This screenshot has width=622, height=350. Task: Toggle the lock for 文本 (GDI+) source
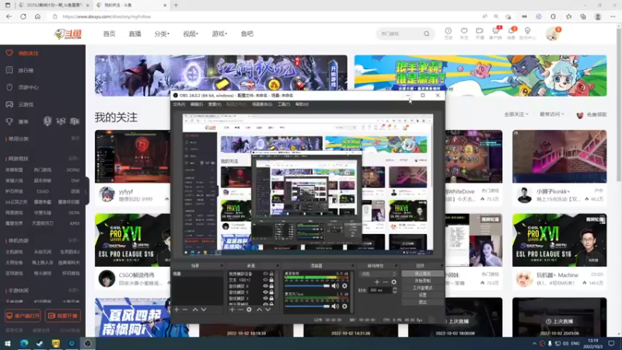(271, 280)
